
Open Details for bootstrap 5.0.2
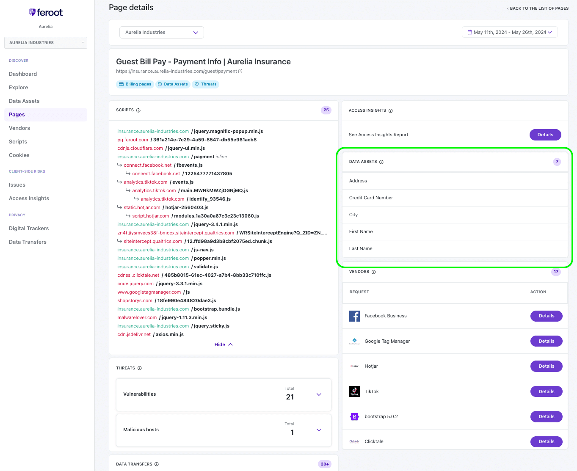pyautogui.click(x=547, y=416)
